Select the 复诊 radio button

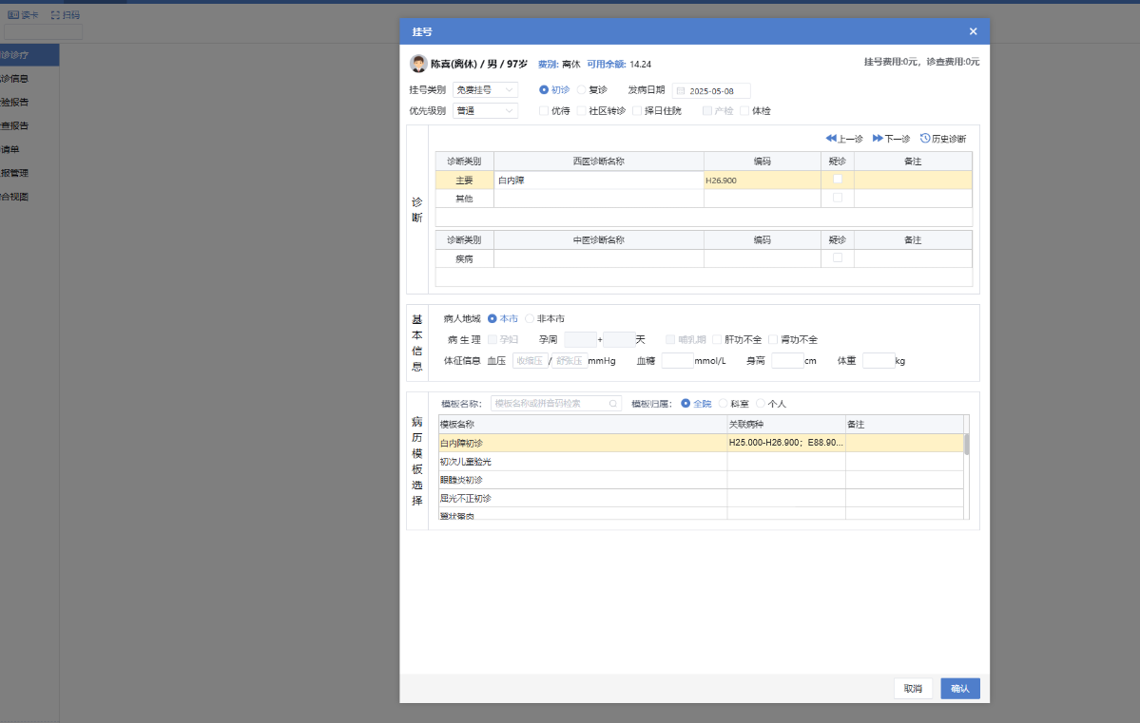[x=582, y=90]
